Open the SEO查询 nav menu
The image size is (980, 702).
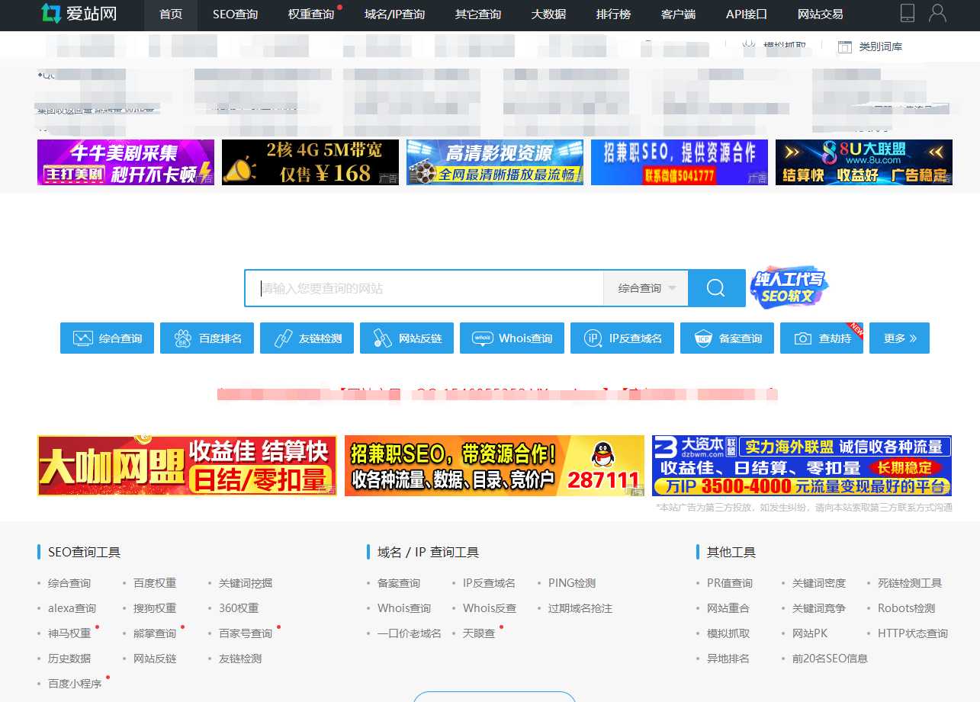(235, 14)
